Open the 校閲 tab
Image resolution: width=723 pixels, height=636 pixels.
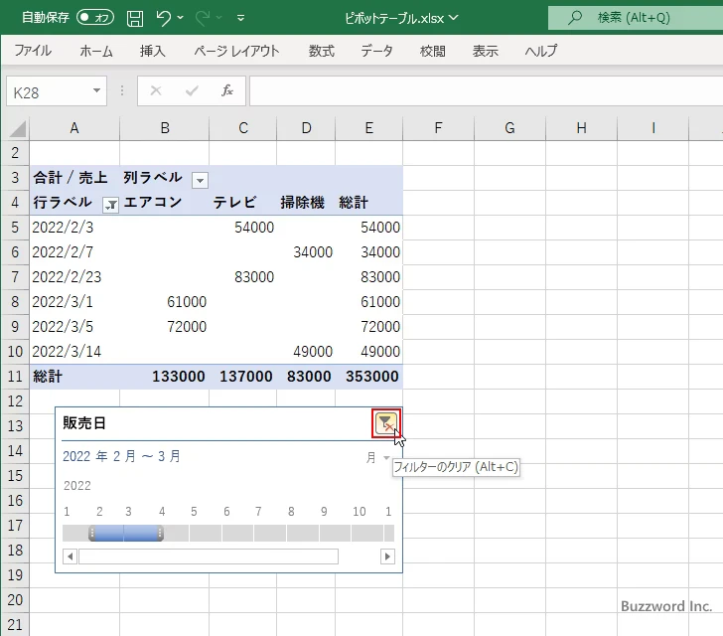point(433,51)
